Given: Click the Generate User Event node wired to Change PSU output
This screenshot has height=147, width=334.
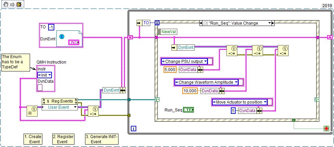Looking at the screenshot, I should tap(232, 51).
